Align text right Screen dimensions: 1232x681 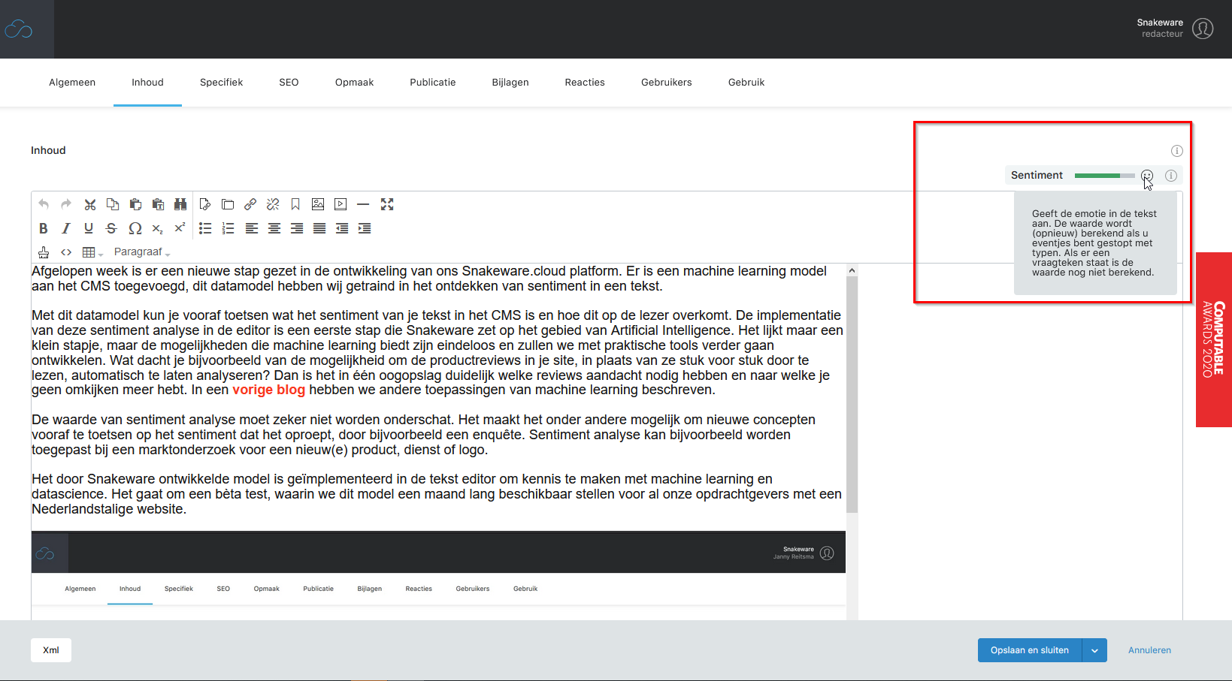tap(297, 228)
